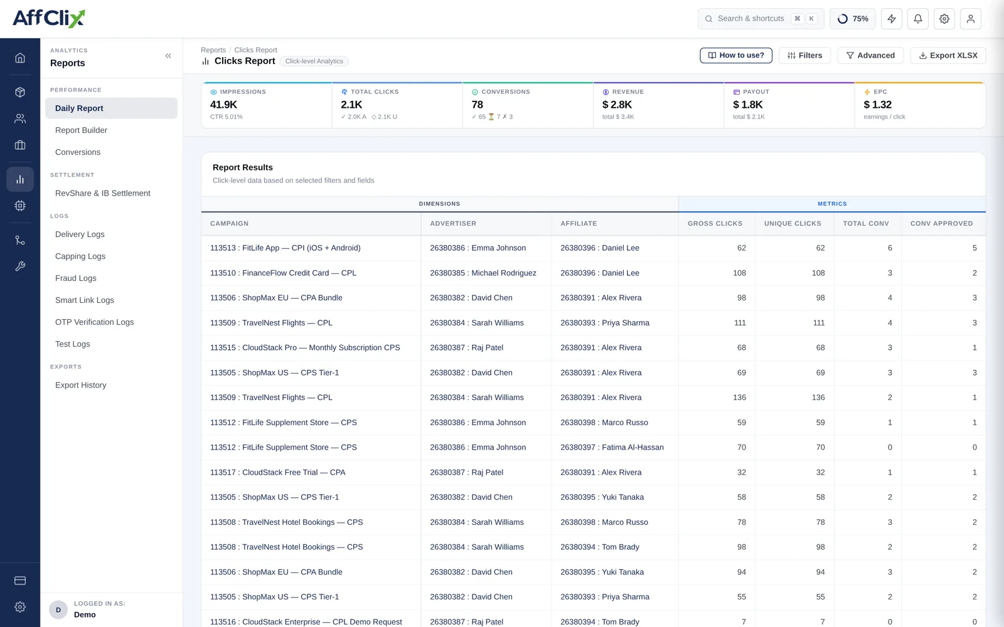
Task: Open the branch integrations icon in left rail
Action: click(20, 240)
